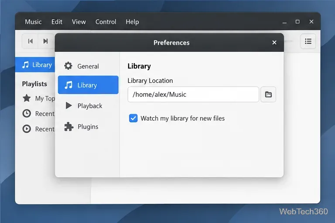This screenshot has height=223, width=335.
Task: Click the puzzle piece Plugins icon
Action: click(69, 127)
